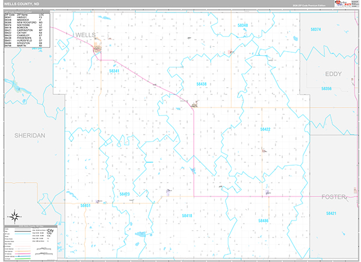Click the map legend panel header bar
361x262 pixels.
point(31,227)
